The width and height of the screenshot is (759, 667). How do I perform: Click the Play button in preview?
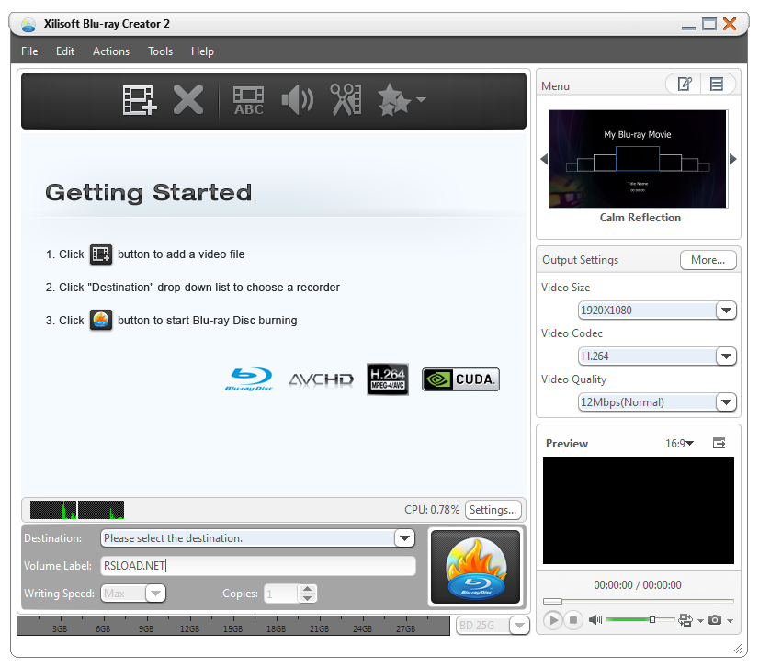click(553, 620)
